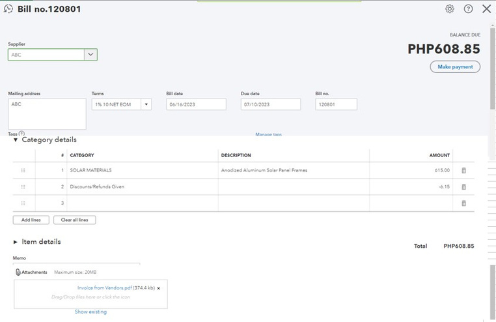The image size is (496, 322).
Task: Select the -6.15 amount cell
Action: click(411, 187)
